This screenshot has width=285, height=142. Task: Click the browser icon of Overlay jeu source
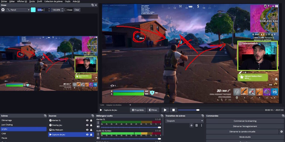coord(50,125)
